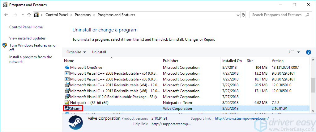Click the back navigation arrow
Viewport: 316px width, 132px height.
point(6,15)
